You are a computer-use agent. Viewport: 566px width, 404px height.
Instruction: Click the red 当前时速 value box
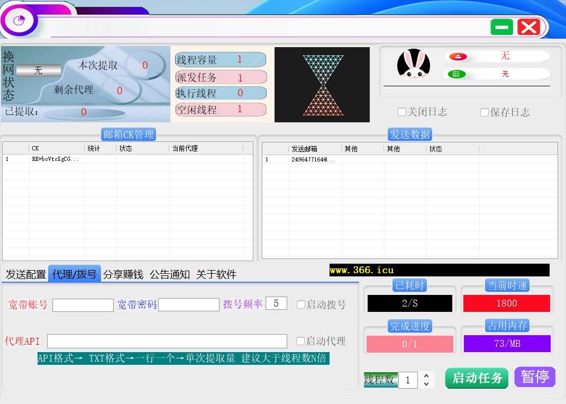506,303
